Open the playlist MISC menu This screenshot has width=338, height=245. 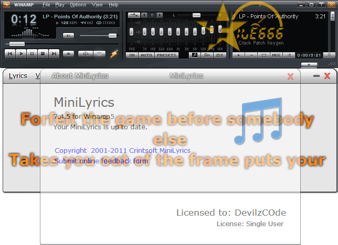point(277,55)
